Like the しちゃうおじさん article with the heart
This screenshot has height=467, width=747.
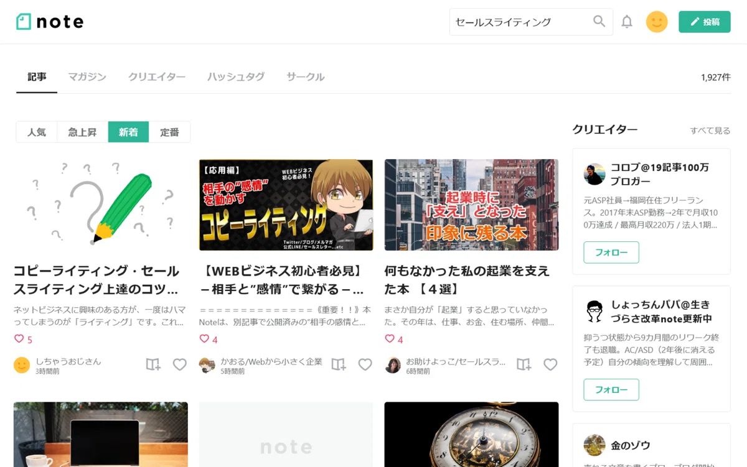coord(179,364)
